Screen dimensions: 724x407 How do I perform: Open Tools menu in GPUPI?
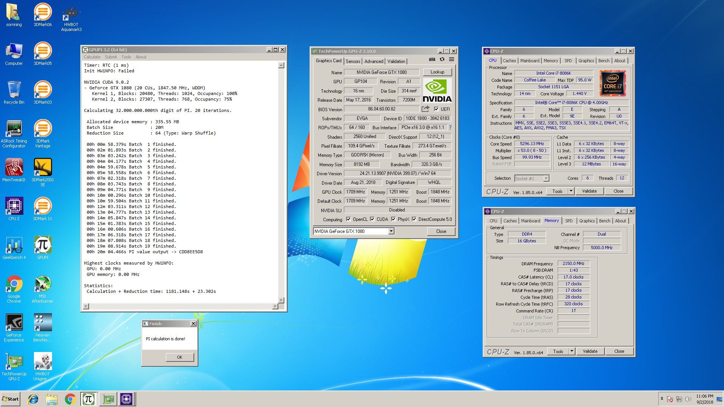point(126,57)
